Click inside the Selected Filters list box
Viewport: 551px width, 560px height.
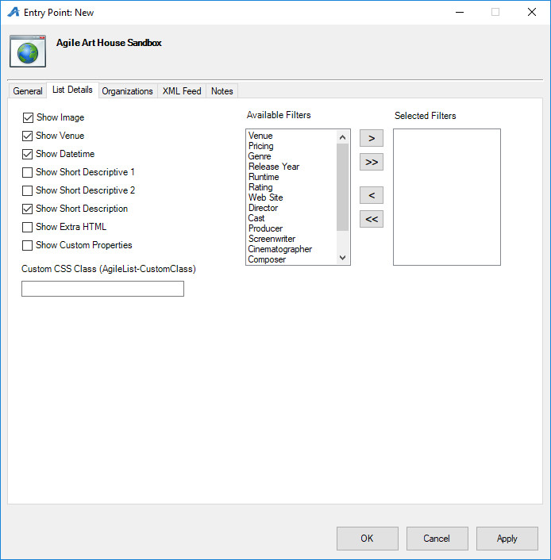pyautogui.click(x=447, y=198)
